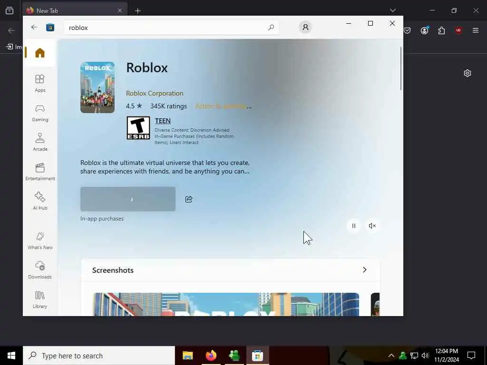Open the Home section in Store sidebar
Image resolution: width=487 pixels, height=365 pixels.
coord(40,53)
